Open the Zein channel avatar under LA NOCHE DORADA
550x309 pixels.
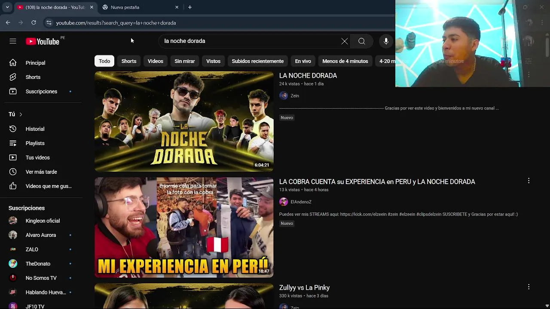(284, 96)
